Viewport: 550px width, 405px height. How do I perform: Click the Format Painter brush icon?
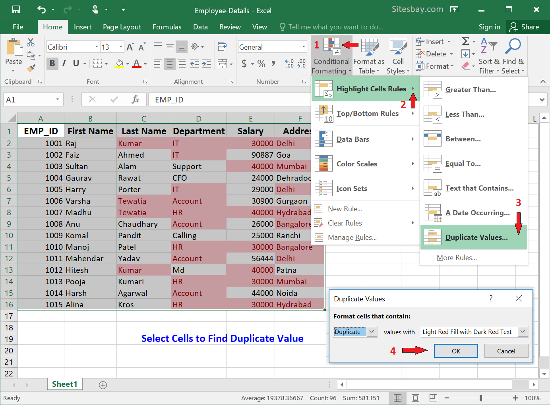31,68
